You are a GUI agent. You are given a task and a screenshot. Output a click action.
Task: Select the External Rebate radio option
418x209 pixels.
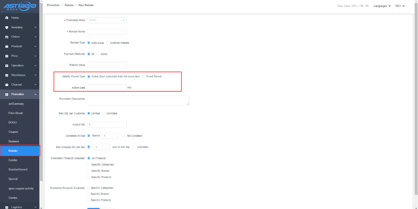pos(108,43)
